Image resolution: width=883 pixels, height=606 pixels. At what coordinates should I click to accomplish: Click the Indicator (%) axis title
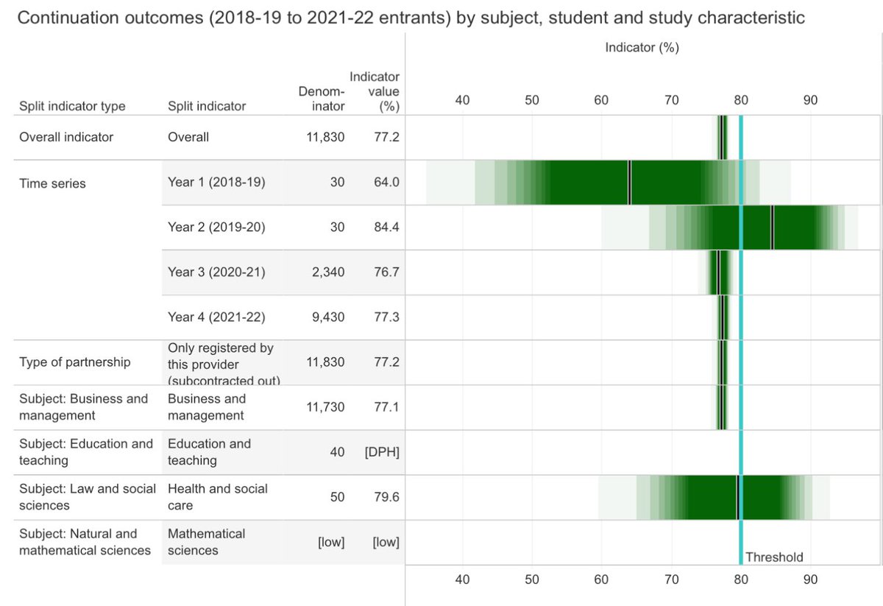641,48
